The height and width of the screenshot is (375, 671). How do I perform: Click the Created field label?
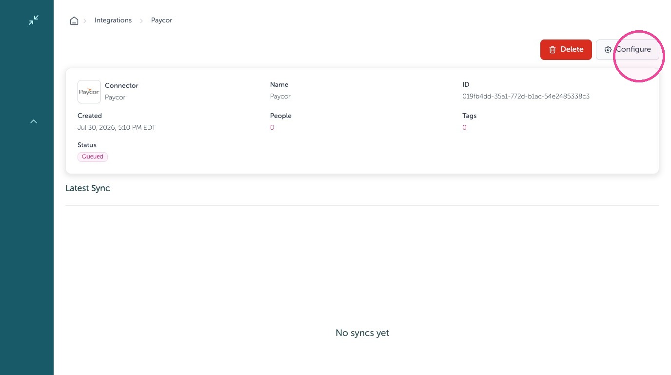[x=90, y=116]
